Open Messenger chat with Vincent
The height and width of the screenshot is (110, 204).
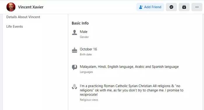(x=171, y=7)
